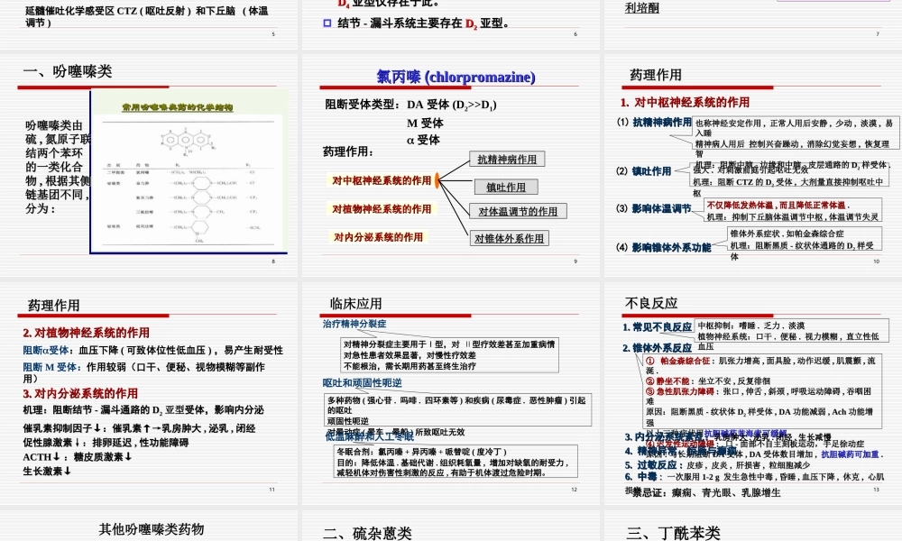Select the word 利培酮 in the top-right slide
The height and width of the screenshot is (541, 902).
click(642, 8)
